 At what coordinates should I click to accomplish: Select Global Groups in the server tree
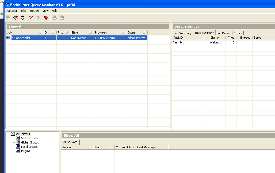(x=30, y=142)
